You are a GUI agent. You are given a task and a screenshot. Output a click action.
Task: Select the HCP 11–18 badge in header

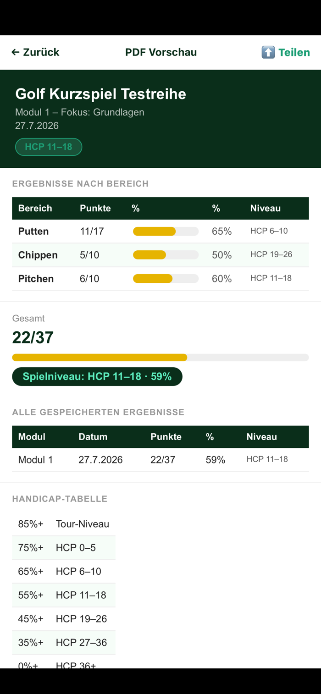(x=49, y=147)
